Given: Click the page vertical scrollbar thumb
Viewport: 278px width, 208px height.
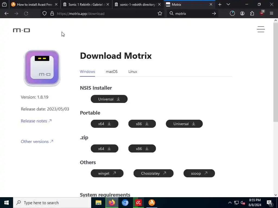Looking at the screenshot, I should 276,72.
